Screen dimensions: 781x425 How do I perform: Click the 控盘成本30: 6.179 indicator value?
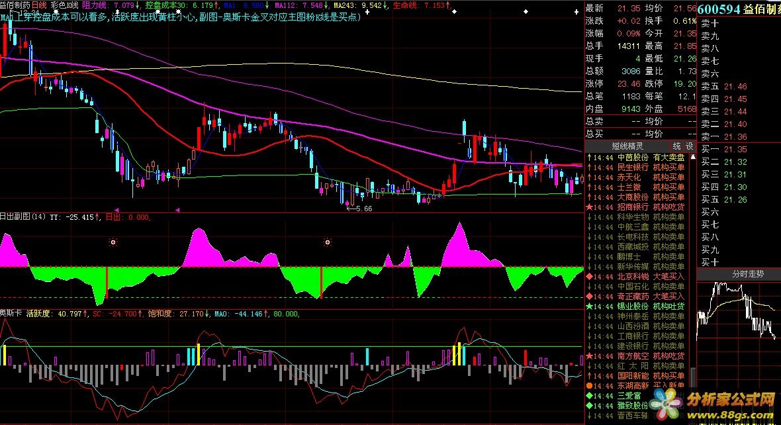pos(181,5)
